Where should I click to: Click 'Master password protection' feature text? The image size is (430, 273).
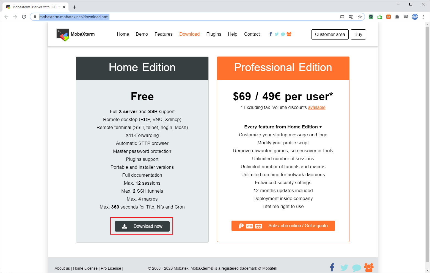[x=142, y=151]
